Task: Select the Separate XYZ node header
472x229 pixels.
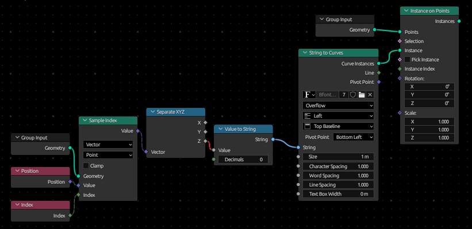Action: pos(176,112)
